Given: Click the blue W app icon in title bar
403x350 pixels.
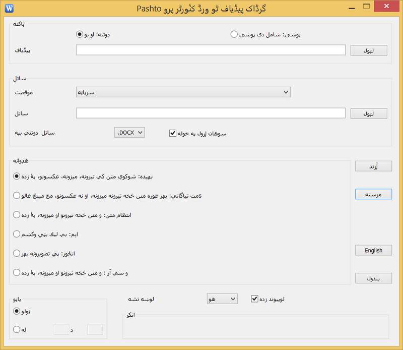Looking at the screenshot, I should pyautogui.click(x=10, y=8).
